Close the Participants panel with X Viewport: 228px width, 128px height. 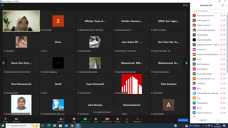(x=226, y=5)
